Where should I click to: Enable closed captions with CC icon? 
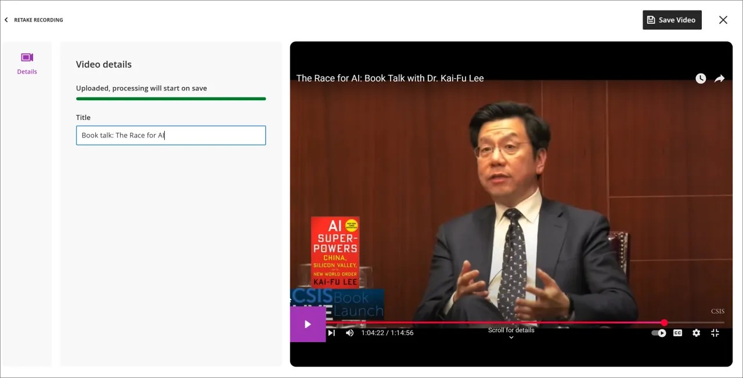677,333
